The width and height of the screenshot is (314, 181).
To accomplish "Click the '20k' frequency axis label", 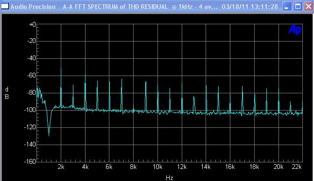I will pyautogui.click(x=278, y=167).
